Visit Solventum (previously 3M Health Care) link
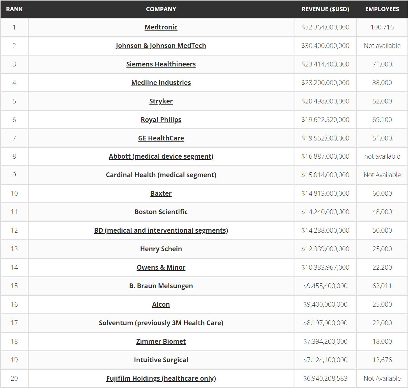 click(x=161, y=323)
